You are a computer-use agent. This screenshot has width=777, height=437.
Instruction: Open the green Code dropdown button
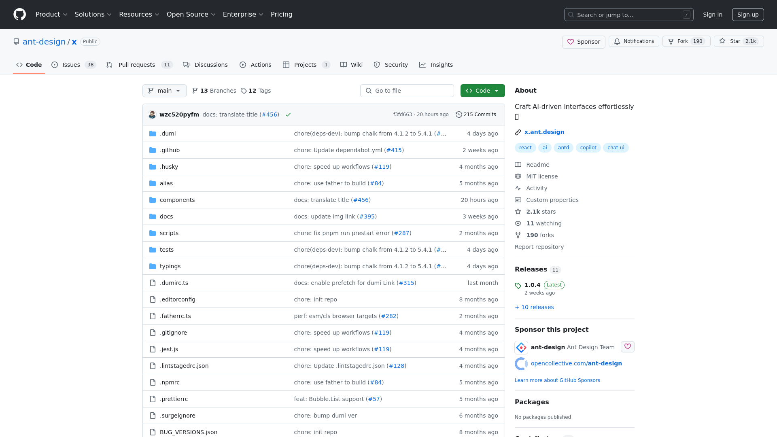[482, 91]
